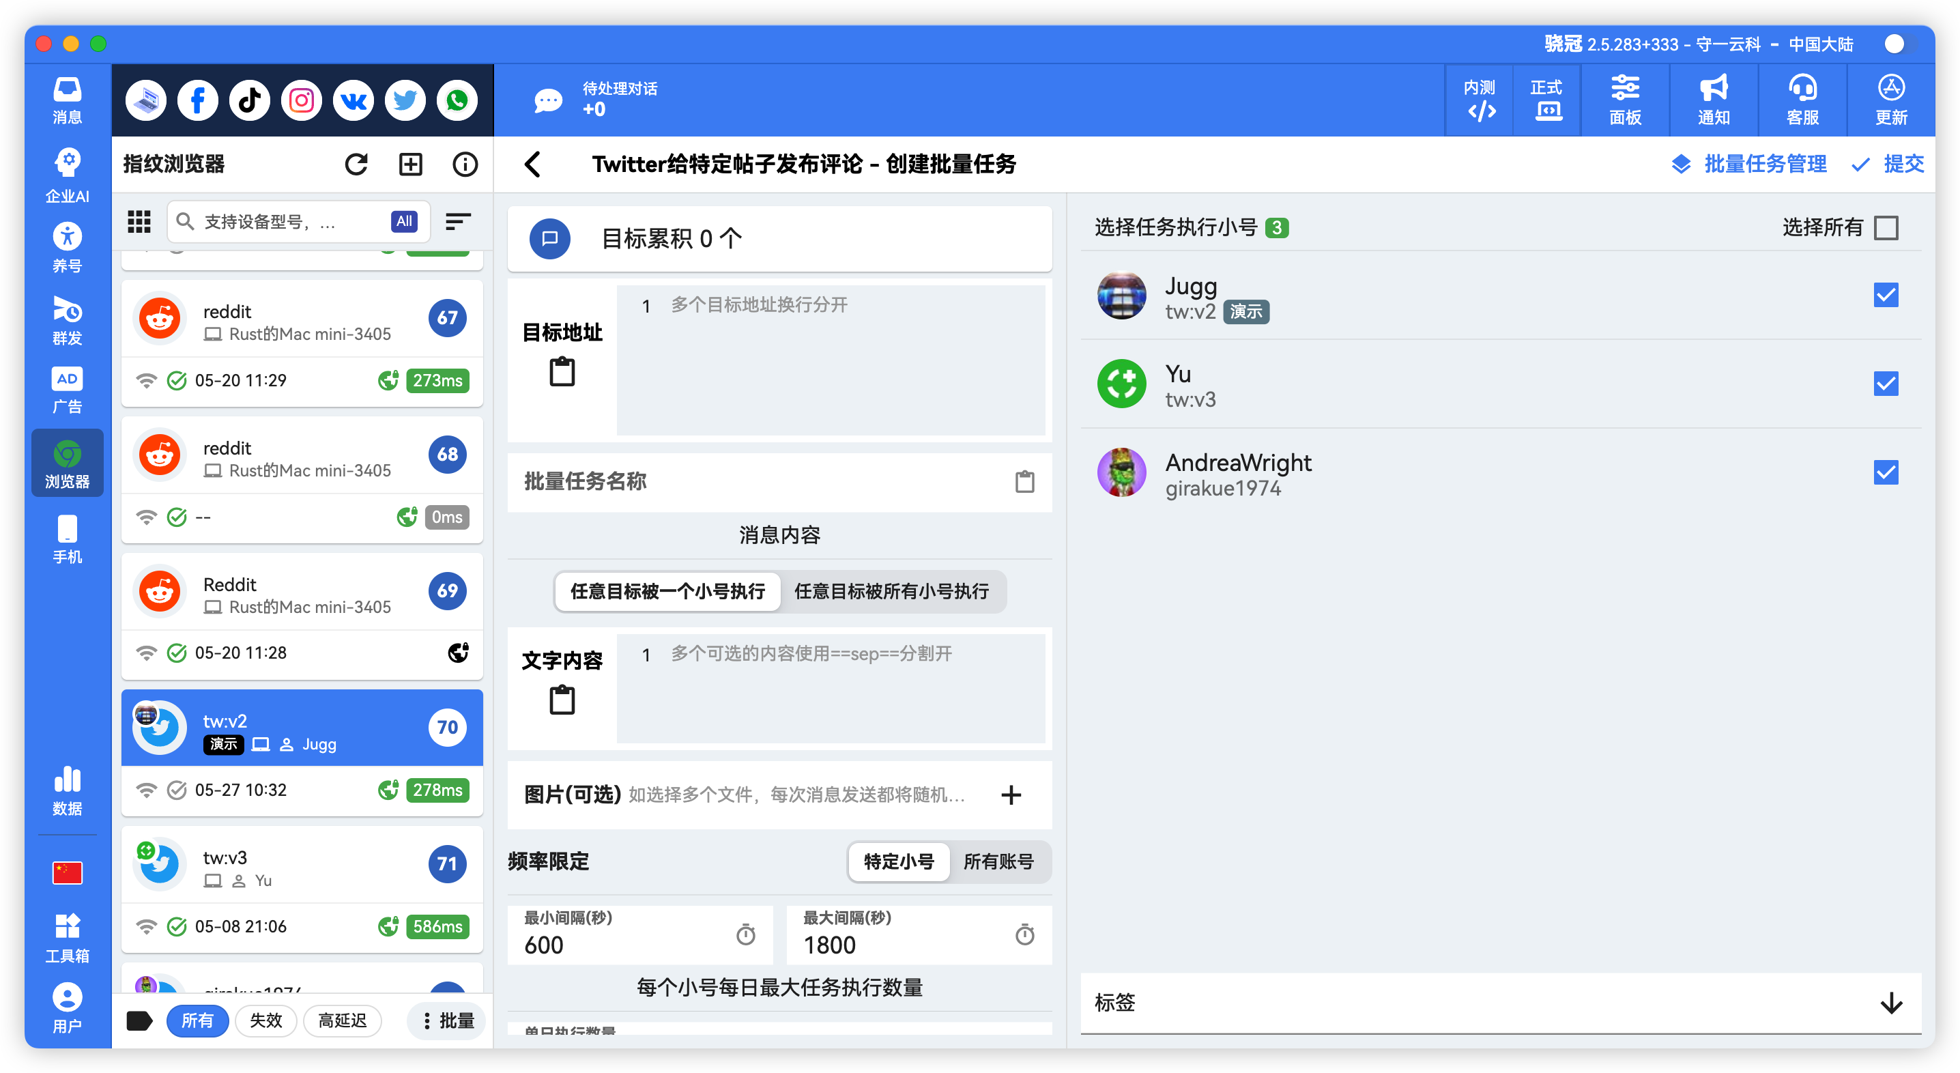This screenshot has height=1073, width=1960.
Task: Open the tag filter icon
Action: (x=139, y=1020)
